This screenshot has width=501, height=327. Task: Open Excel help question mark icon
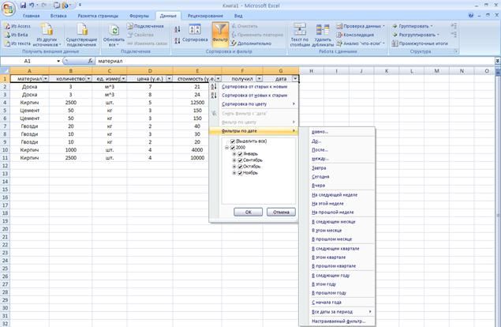(x=471, y=15)
